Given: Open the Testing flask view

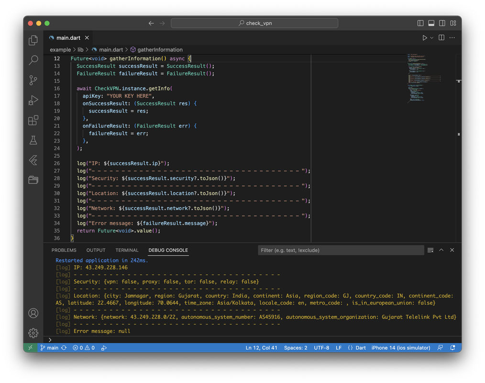Looking at the screenshot, I should pyautogui.click(x=33, y=140).
